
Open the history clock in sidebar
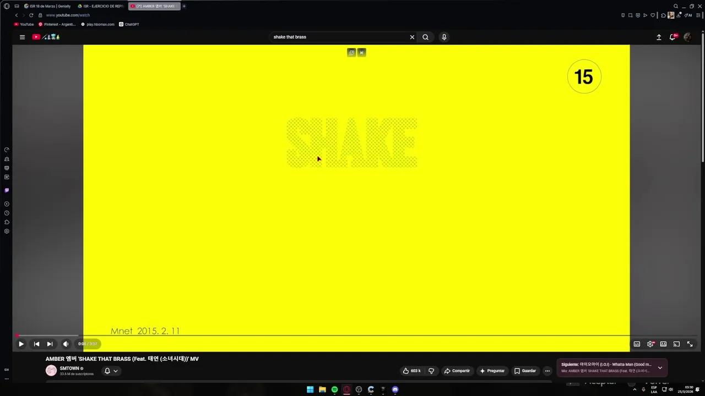click(x=7, y=213)
